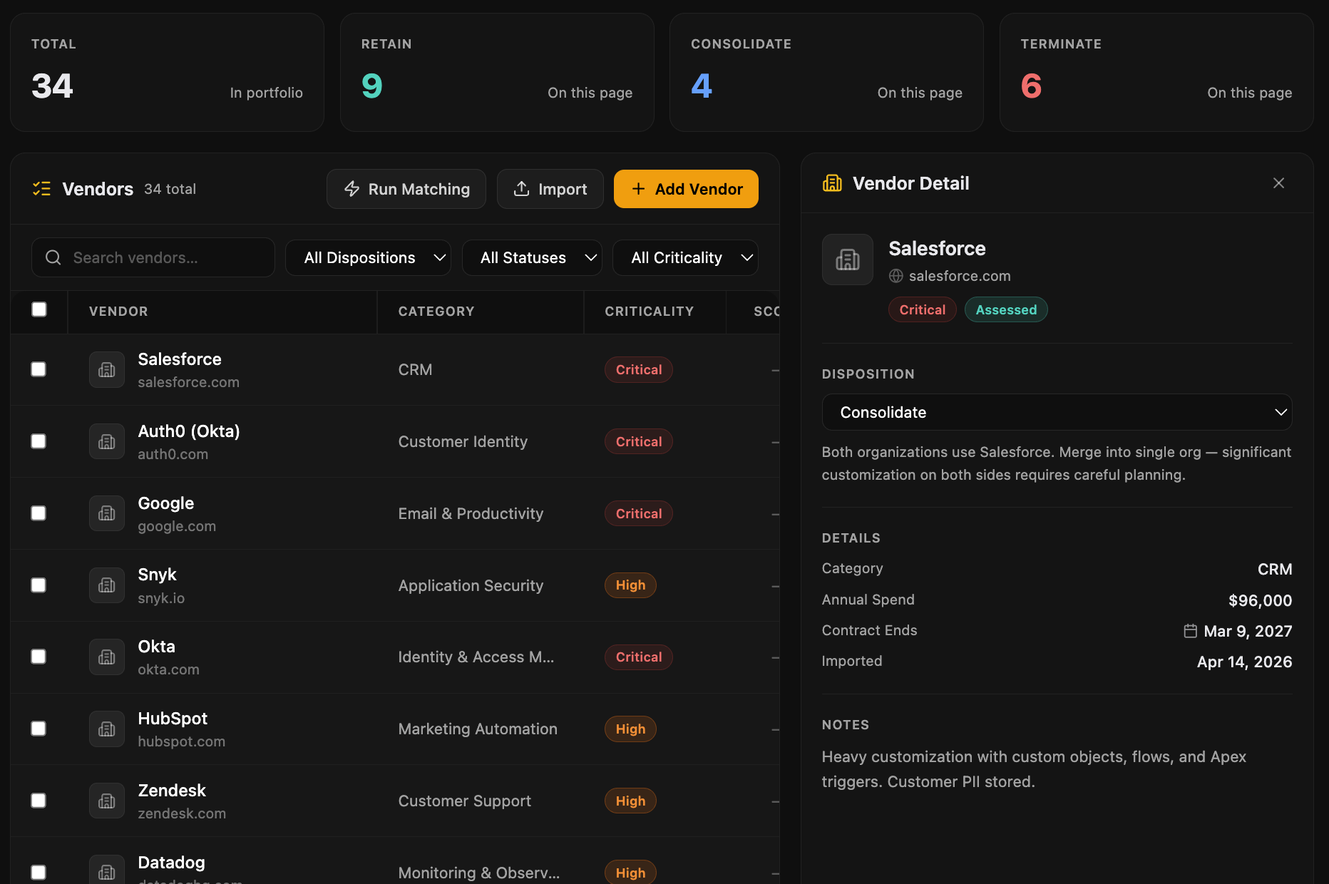Click the $96,000 annual spend value
1329x884 pixels.
pos(1260,600)
